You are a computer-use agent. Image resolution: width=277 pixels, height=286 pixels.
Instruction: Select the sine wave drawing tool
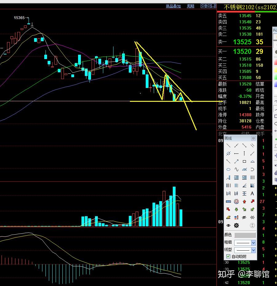(x=236, y=169)
